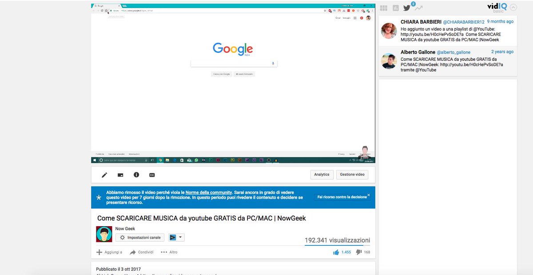This screenshot has width=533, height=275.
Task: Open the Analytics button
Action: [322, 174]
